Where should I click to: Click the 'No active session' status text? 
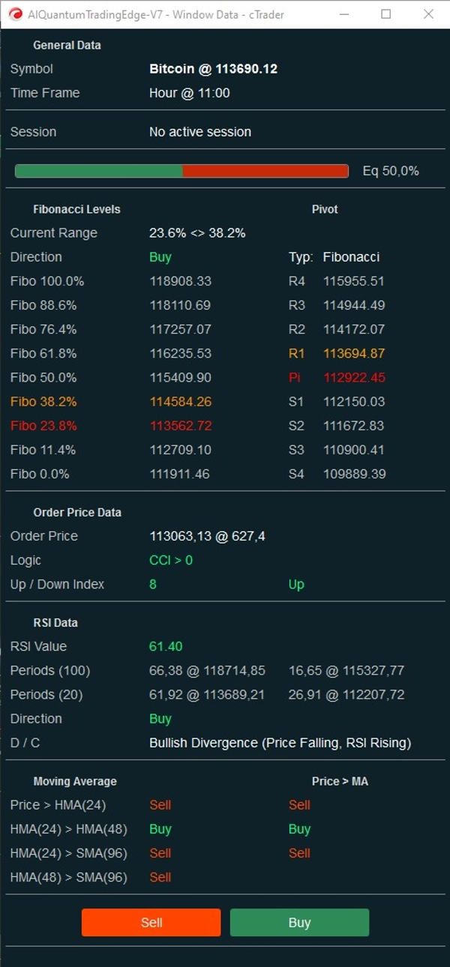coord(199,132)
